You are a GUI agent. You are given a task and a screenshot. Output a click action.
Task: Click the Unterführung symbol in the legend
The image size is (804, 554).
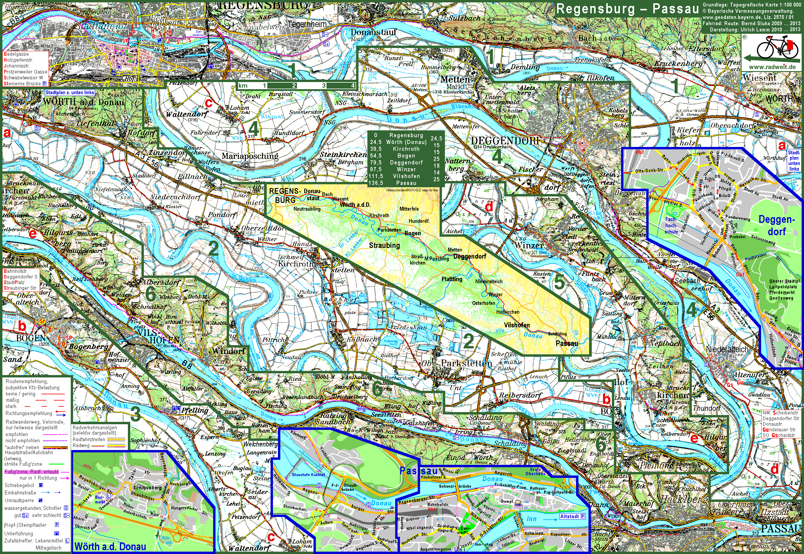click(x=57, y=534)
